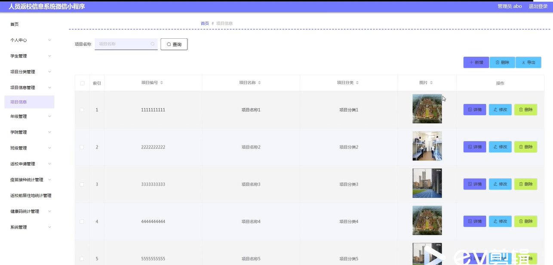The width and height of the screenshot is (553, 265).
Task: Expand the 健康码统计管理 sidebar menu
Action: click(29, 211)
